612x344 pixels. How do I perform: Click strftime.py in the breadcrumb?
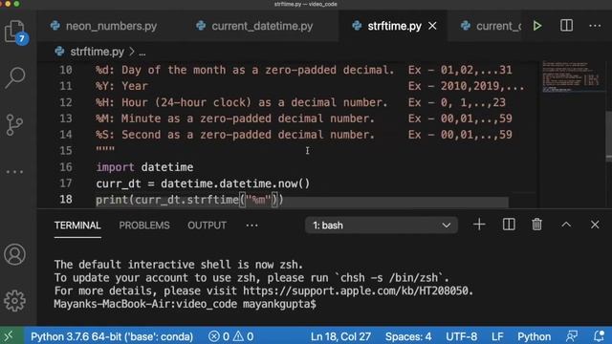[98, 52]
